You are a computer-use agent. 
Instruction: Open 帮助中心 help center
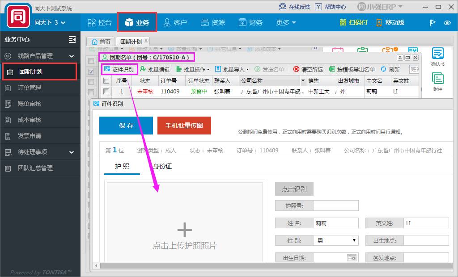tap(318, 7)
